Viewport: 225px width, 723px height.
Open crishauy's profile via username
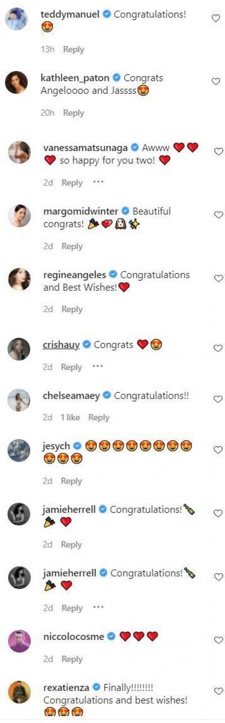click(x=61, y=345)
